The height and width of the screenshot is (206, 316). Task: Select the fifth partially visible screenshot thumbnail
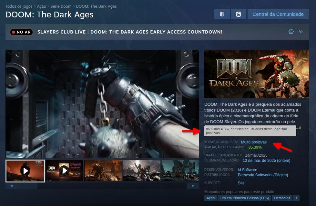[x=180, y=171]
